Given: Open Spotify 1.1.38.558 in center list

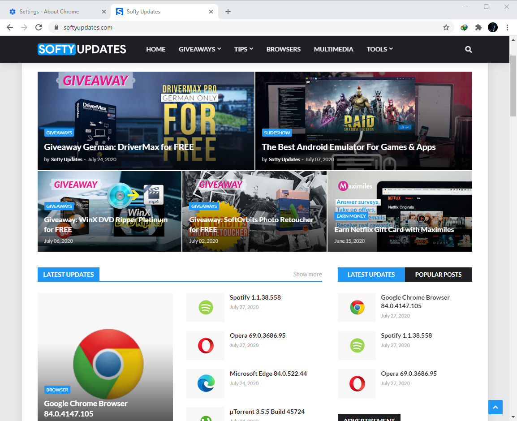Looking at the screenshot, I should 255,297.
